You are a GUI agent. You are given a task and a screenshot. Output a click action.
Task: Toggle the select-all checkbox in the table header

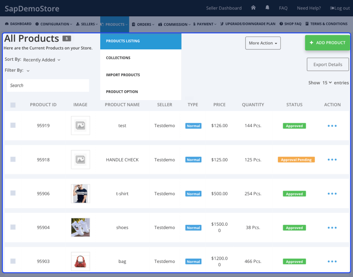point(13,105)
